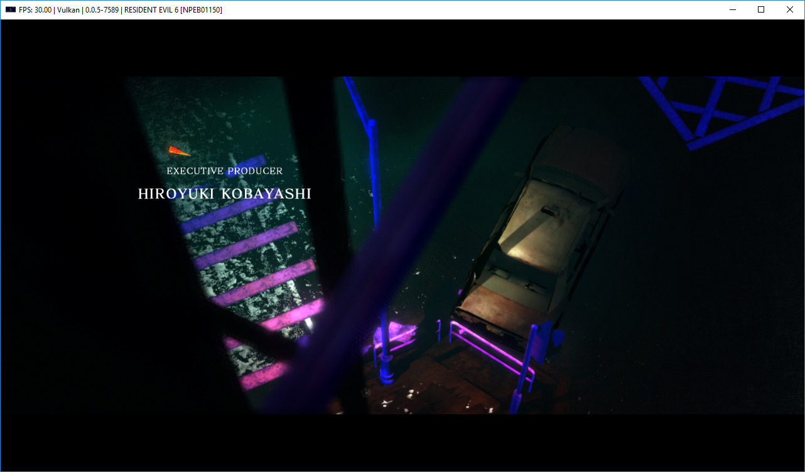Minimize the RESIDENT EVIL 6 game window
Viewport: 805px width, 472px height.
[x=732, y=10]
